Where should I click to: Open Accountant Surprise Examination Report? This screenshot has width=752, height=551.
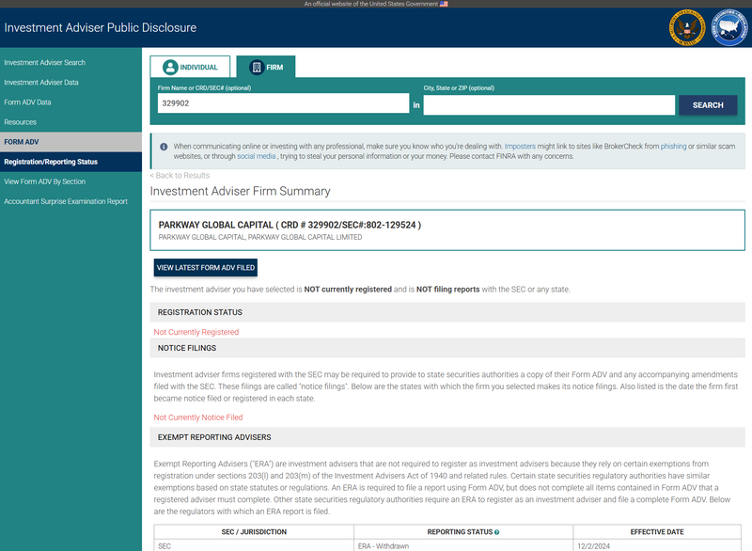click(x=66, y=201)
